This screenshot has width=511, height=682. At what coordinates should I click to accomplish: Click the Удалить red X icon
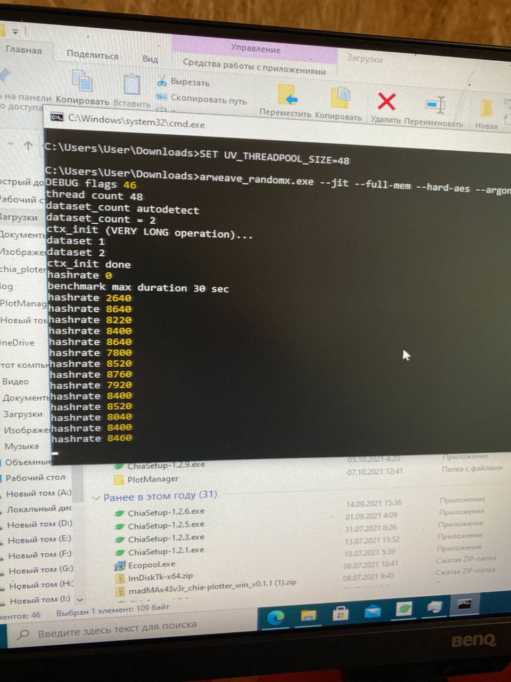point(386,101)
